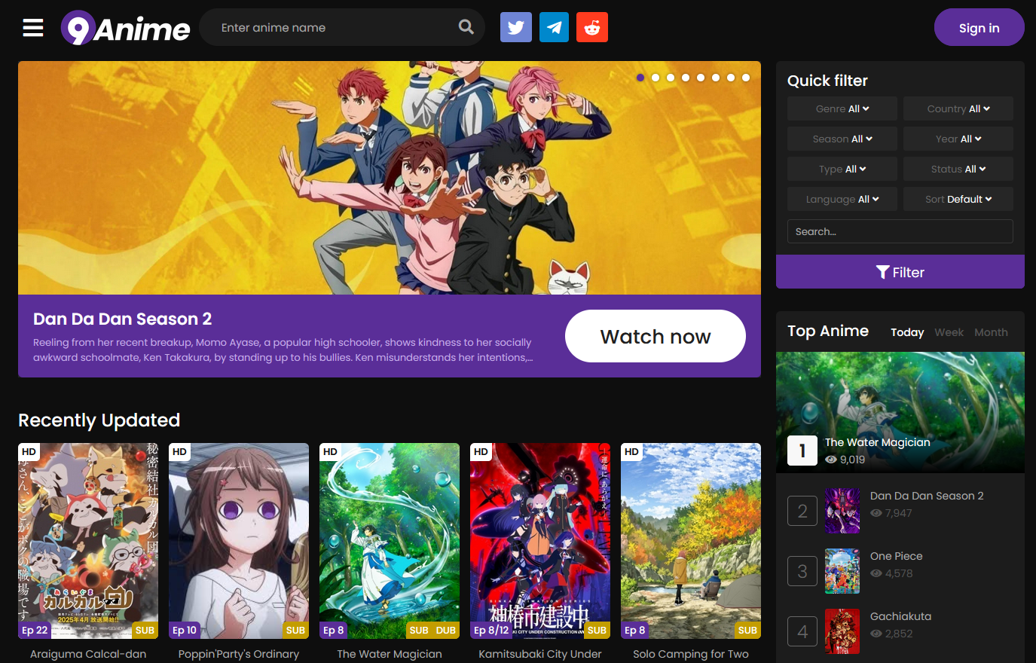1036x663 pixels.
Task: Expand the Status filter dropdown
Action: tap(958, 169)
